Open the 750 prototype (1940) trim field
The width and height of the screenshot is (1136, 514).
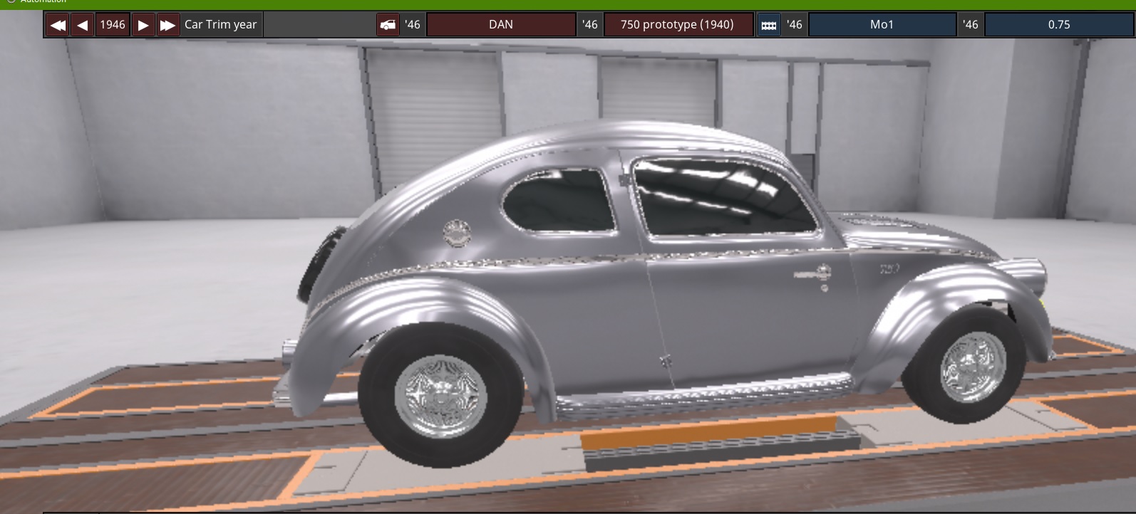(677, 25)
